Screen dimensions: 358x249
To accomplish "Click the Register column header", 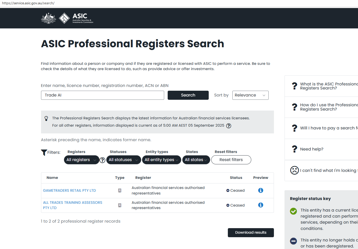I will point(143,178).
